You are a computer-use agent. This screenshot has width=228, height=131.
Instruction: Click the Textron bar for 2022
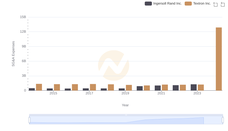click(183, 88)
